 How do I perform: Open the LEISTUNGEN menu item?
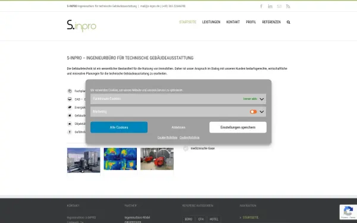click(211, 22)
